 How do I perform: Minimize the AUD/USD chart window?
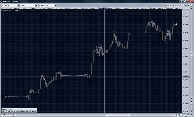(x=182, y=1)
